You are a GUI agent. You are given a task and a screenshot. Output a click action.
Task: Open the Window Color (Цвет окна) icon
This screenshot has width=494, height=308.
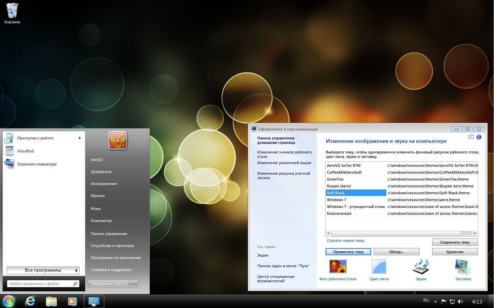379,267
